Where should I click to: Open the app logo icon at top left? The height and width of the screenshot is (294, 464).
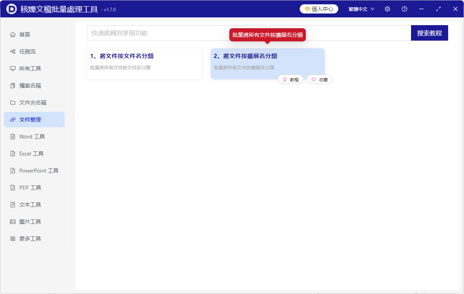(10, 9)
